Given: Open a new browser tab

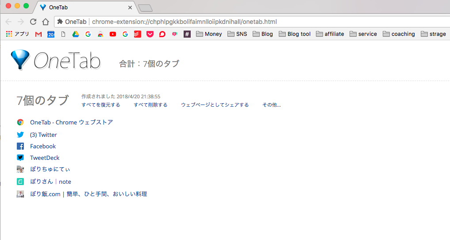Looking at the screenshot, I should coord(145,8).
